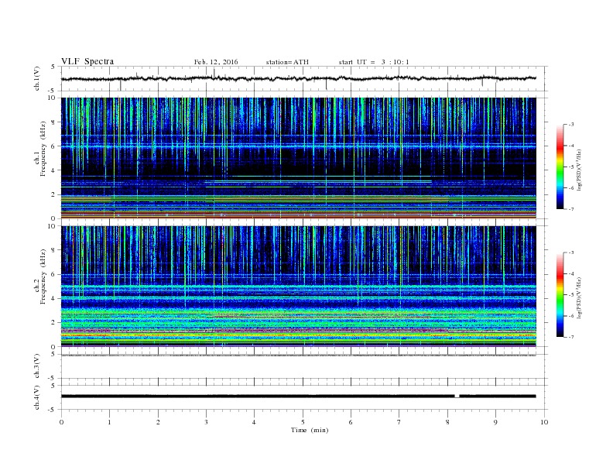The width and height of the screenshot is (613, 474).
Task: Click time tick label "5" on the x-axis
Action: click(303, 422)
